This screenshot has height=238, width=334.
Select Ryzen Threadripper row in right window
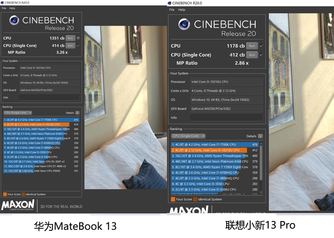coord(215,156)
